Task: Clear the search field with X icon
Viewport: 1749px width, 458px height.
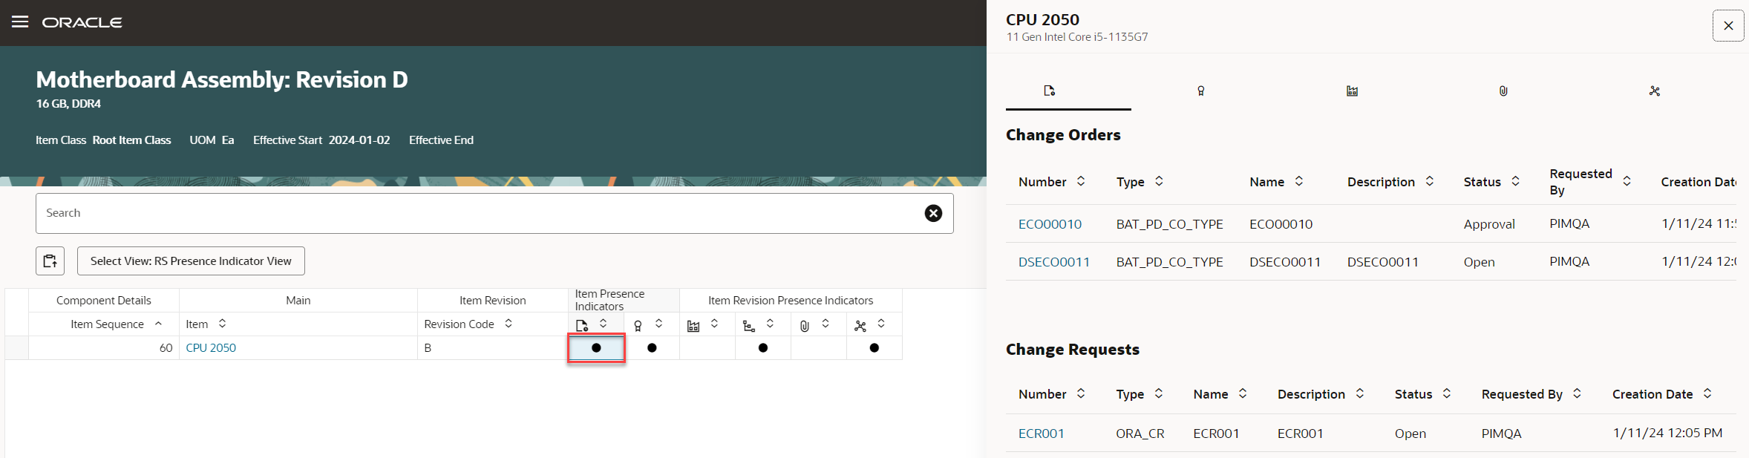Action: point(933,213)
